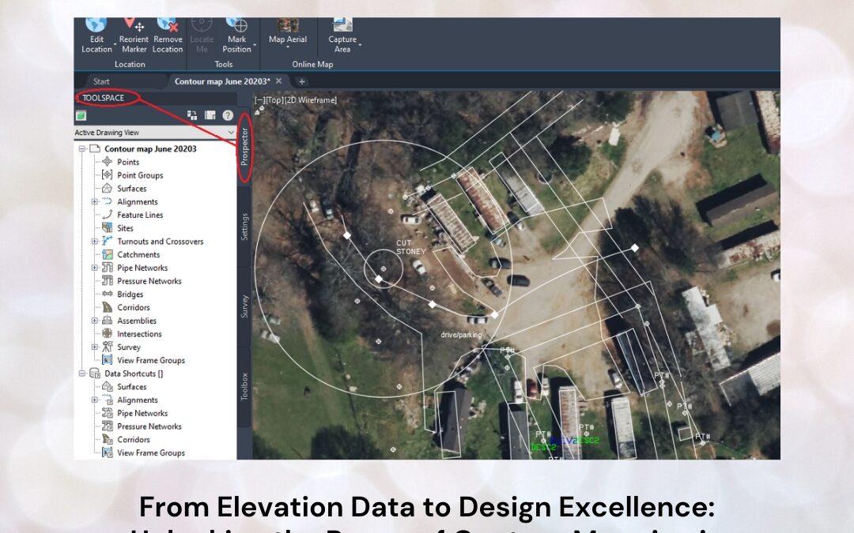Click the Points tree icon
Screen dimensions: 854x533
point(108,162)
